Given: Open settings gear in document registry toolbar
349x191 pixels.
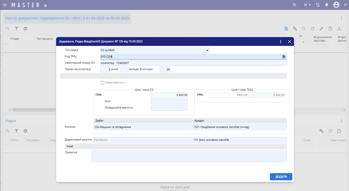Looking at the screenshot, I should tap(25, 29).
